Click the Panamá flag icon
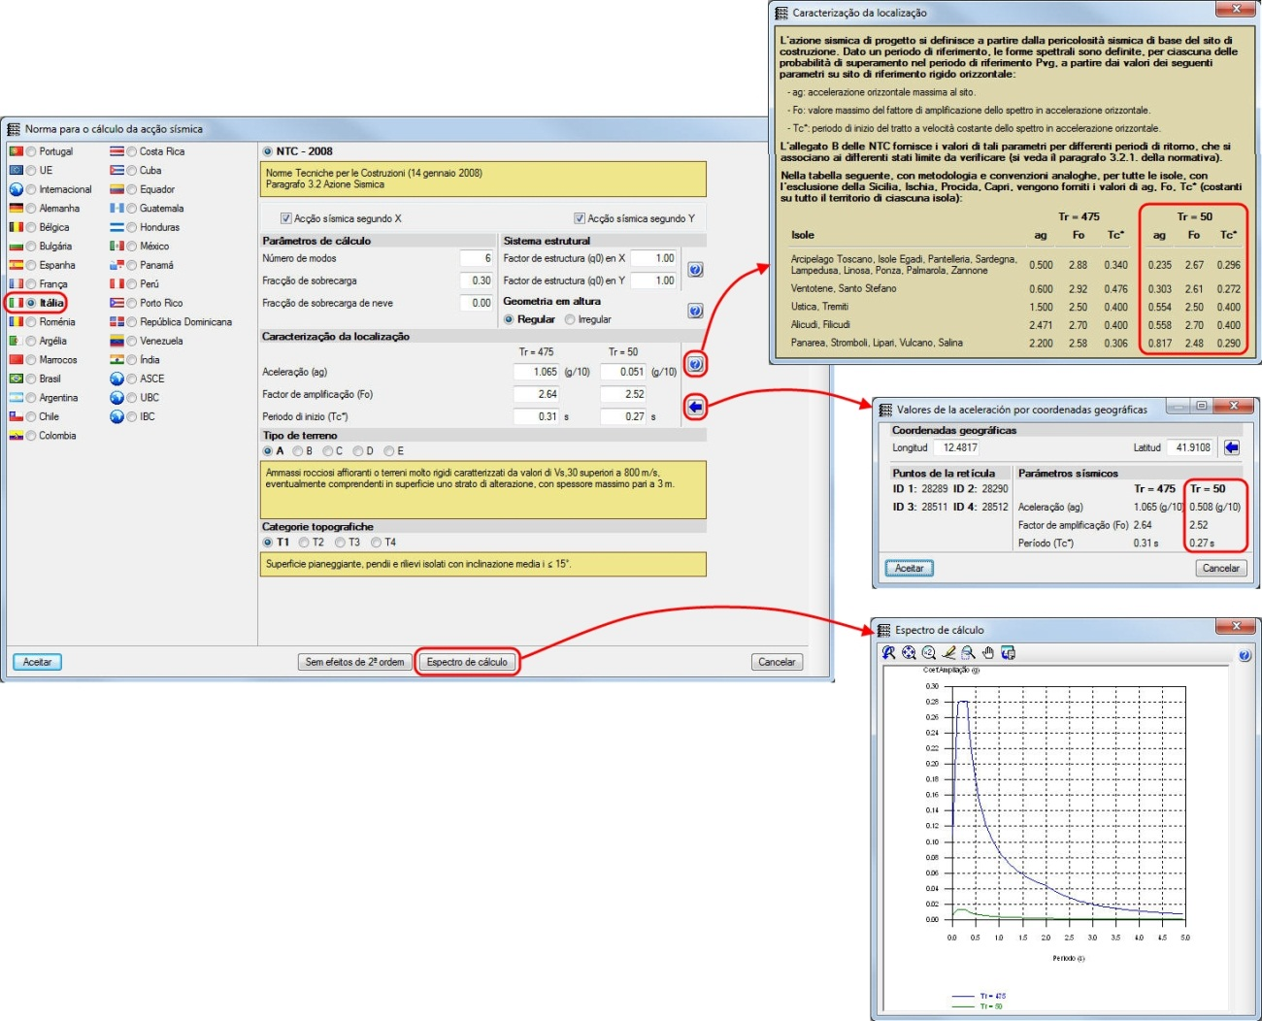 [x=116, y=265]
